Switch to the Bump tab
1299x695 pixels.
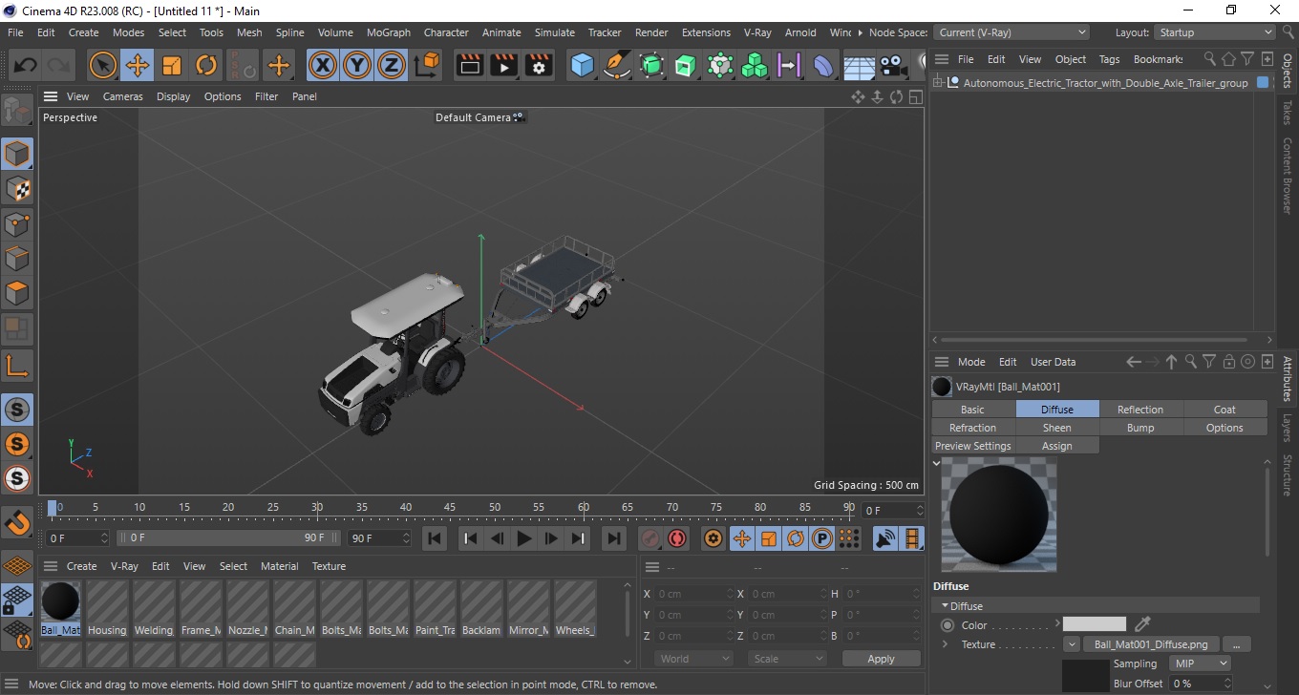pyautogui.click(x=1140, y=428)
